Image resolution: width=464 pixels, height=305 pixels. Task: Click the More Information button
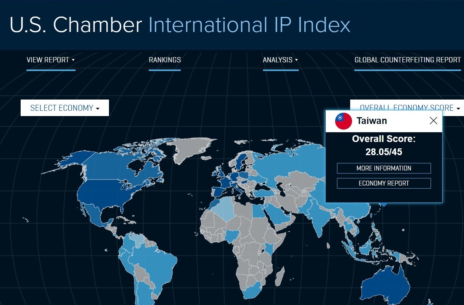pyautogui.click(x=384, y=168)
